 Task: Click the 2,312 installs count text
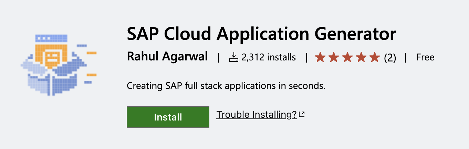coord(269,57)
